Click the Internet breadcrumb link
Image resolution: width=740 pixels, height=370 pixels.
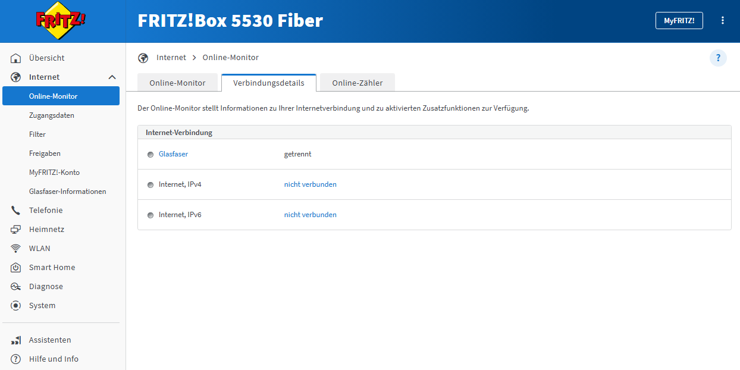coord(171,58)
